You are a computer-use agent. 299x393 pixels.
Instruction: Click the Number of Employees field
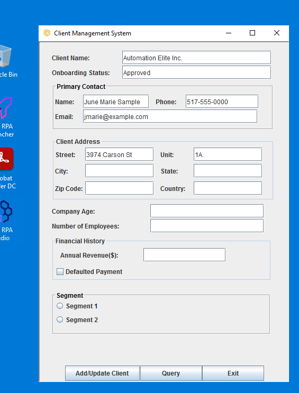pos(207,226)
